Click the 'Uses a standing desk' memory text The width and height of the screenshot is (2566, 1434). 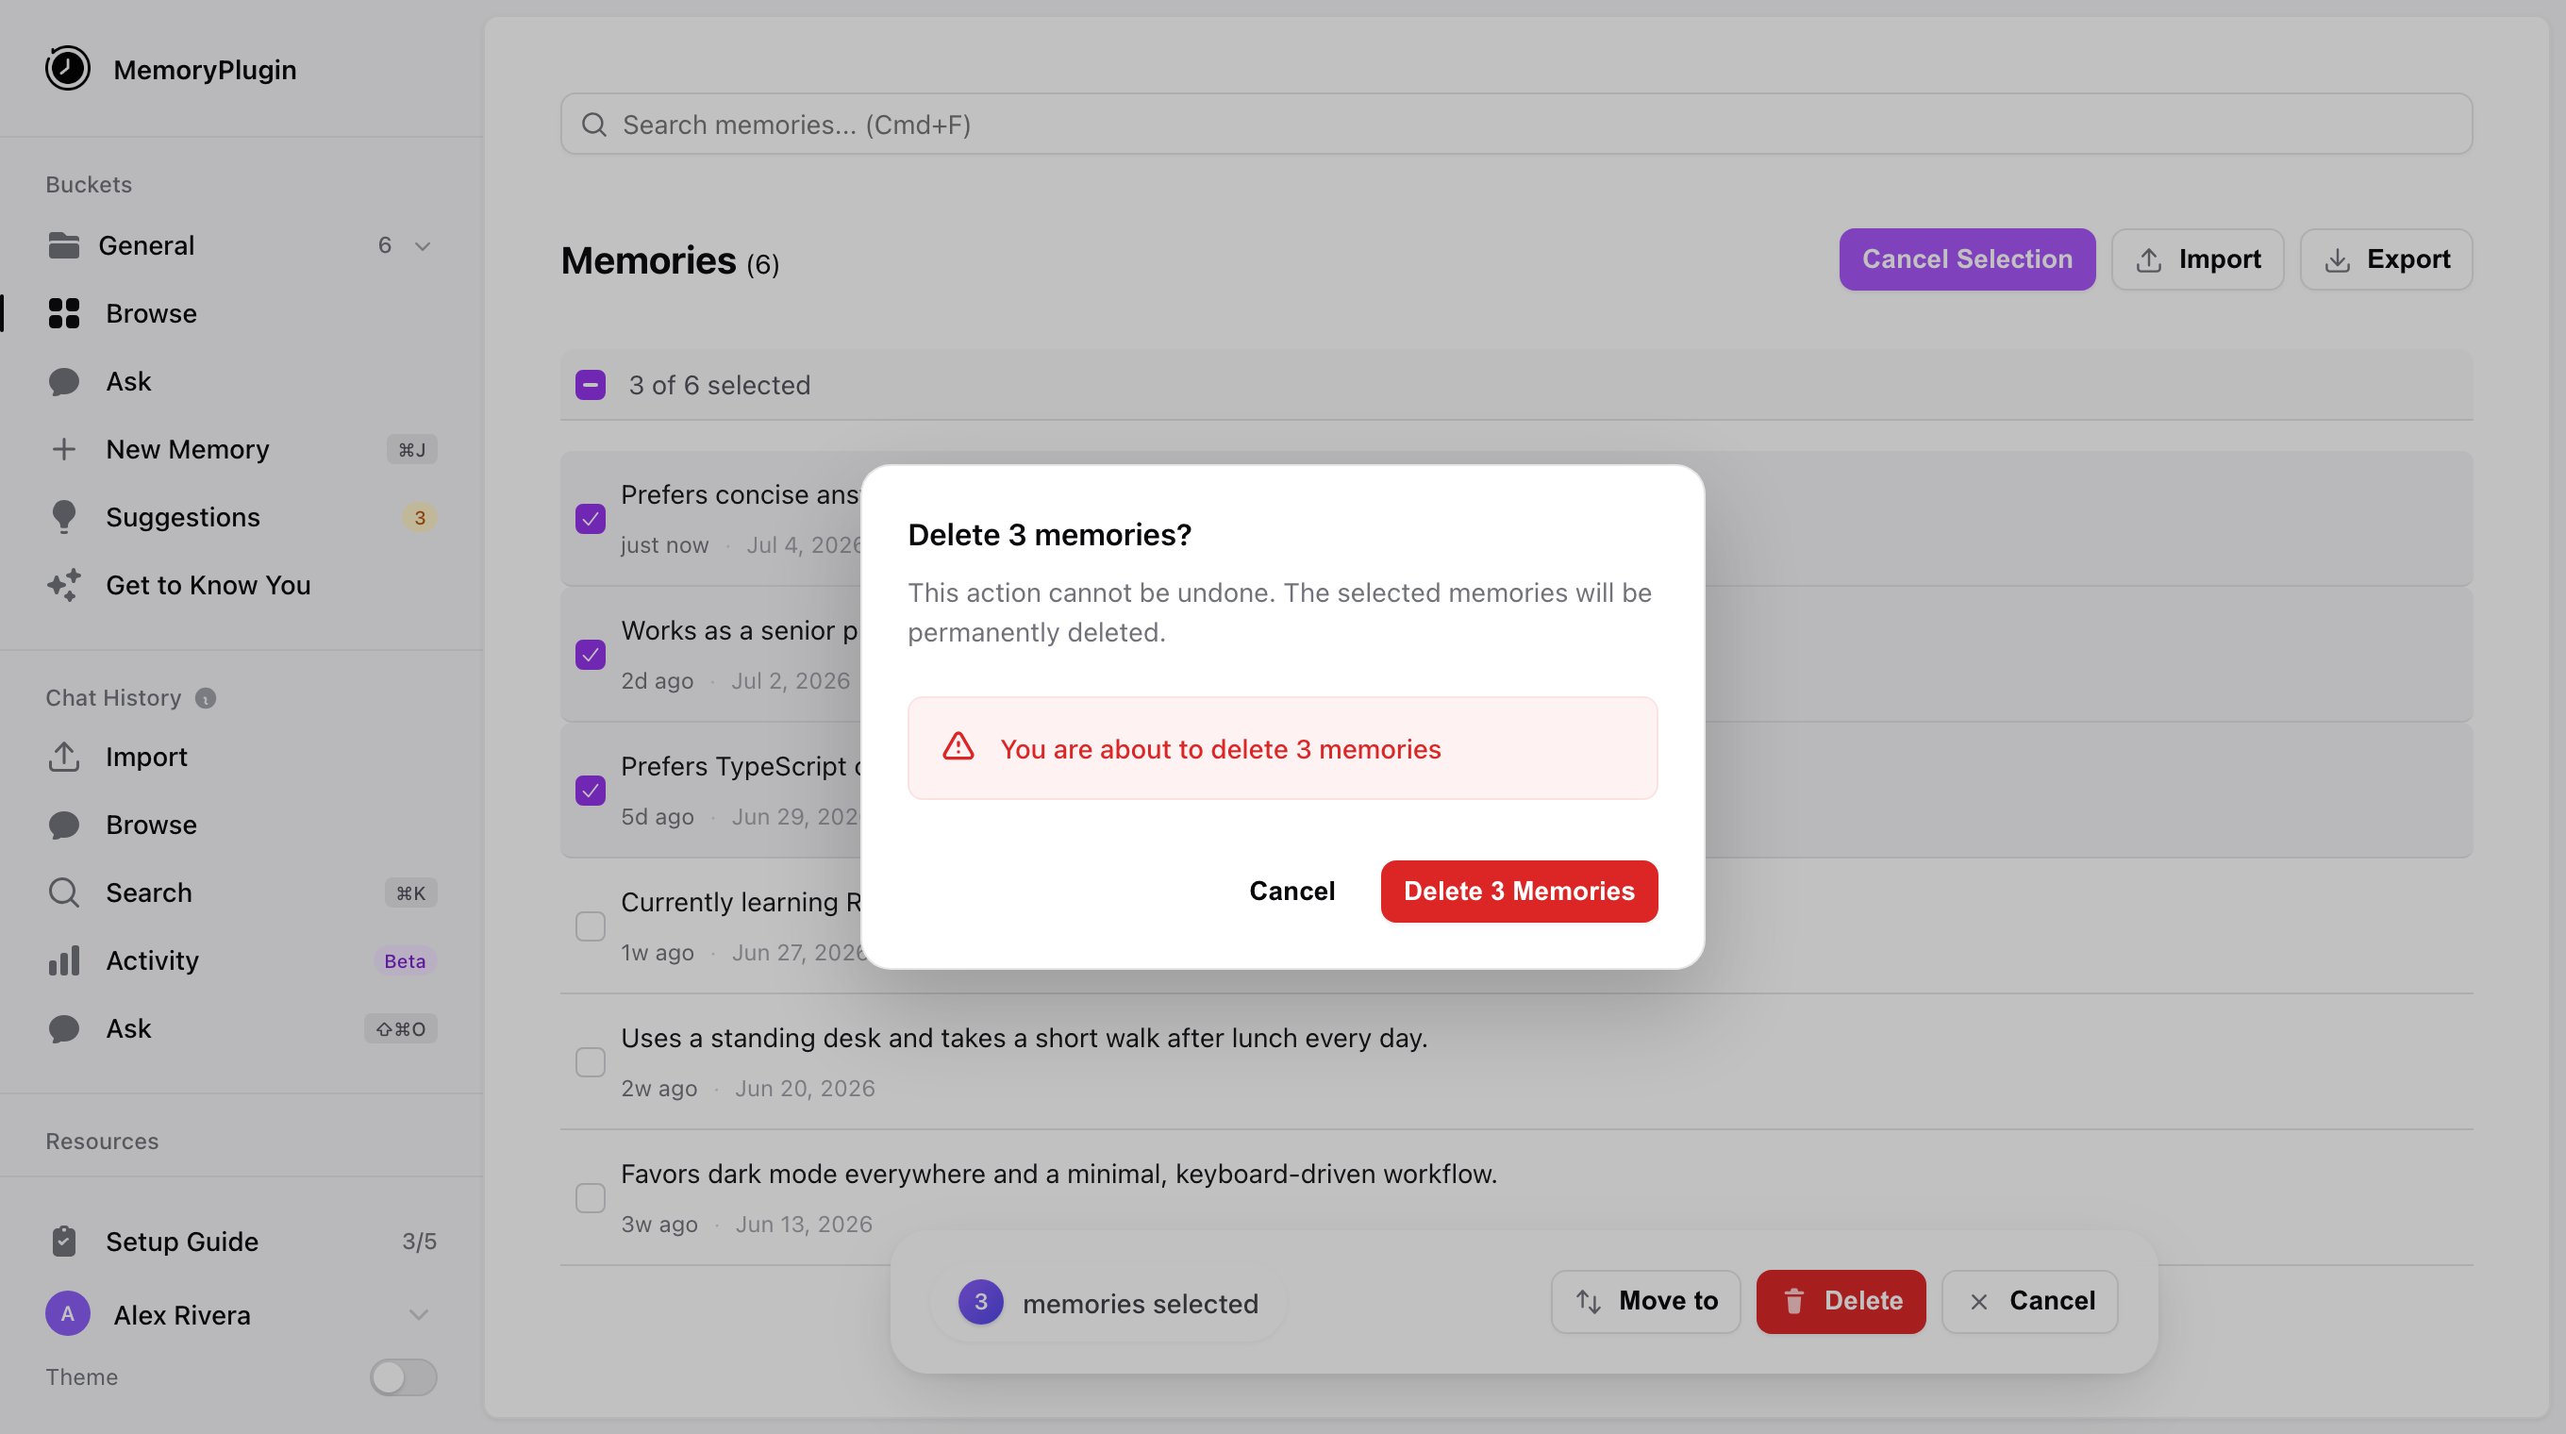(x=1024, y=1038)
